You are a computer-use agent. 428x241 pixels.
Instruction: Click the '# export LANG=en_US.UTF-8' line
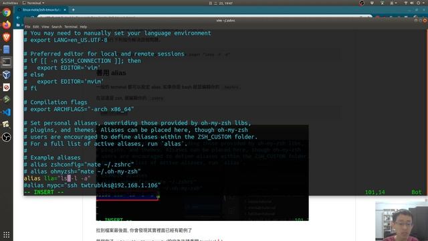(66, 40)
